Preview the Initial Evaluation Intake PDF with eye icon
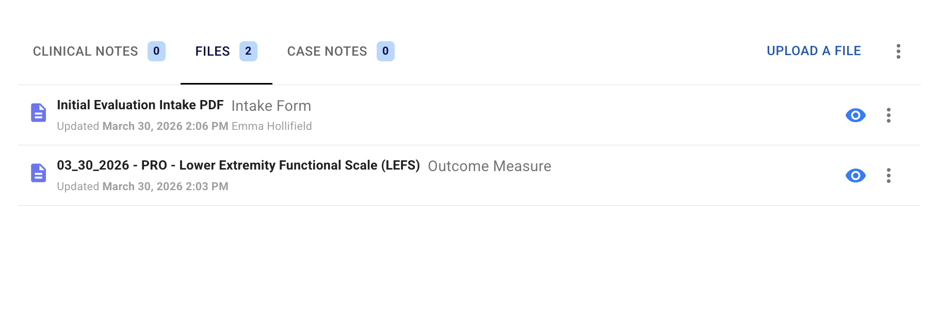 pos(855,115)
